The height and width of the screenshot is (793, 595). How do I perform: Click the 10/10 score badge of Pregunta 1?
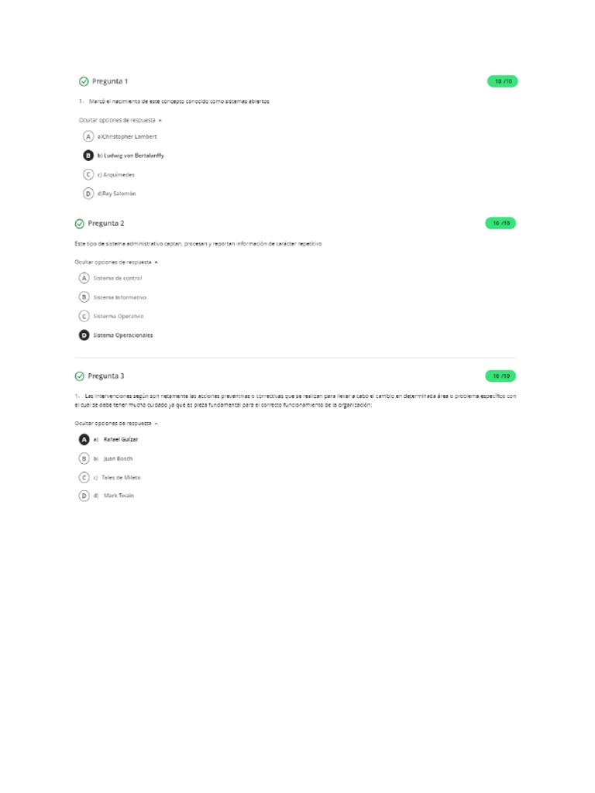pos(502,81)
